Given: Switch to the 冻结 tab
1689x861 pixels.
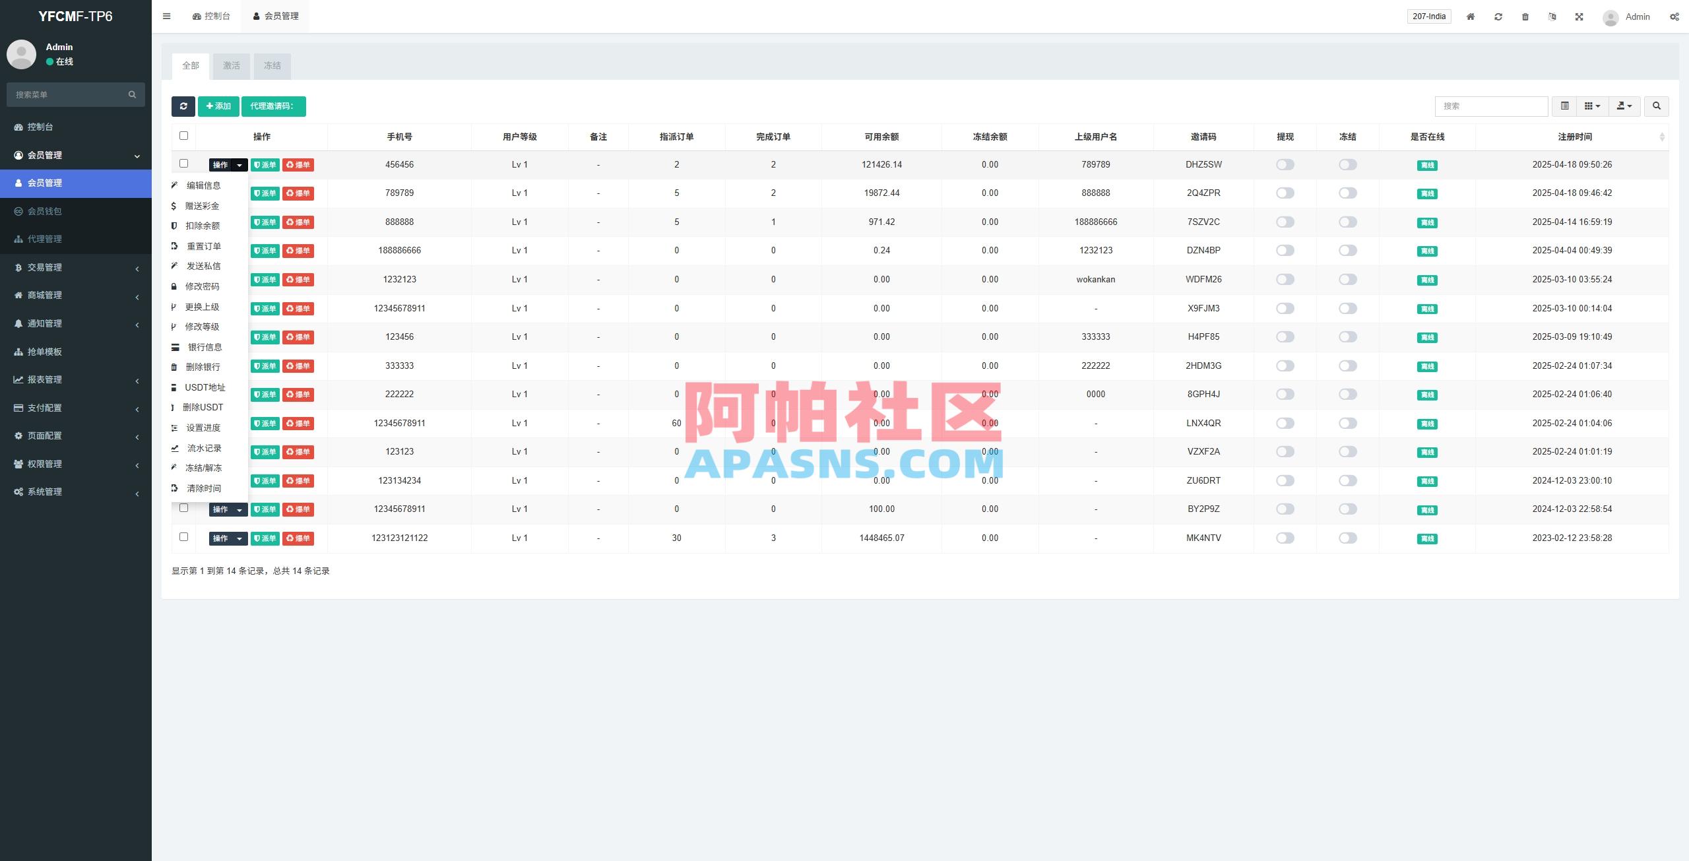Looking at the screenshot, I should coord(272,66).
